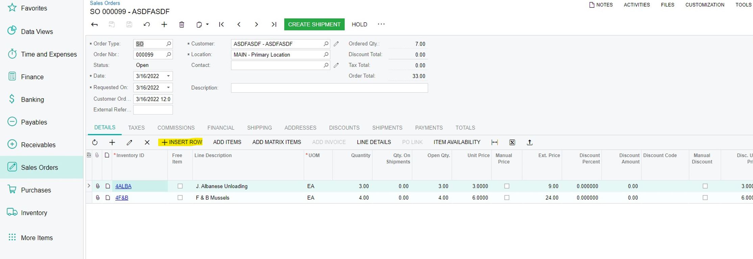The image size is (753, 259).
Task: Toggle Manual Discount checkbox for 4ALBA
Action: coord(705,186)
